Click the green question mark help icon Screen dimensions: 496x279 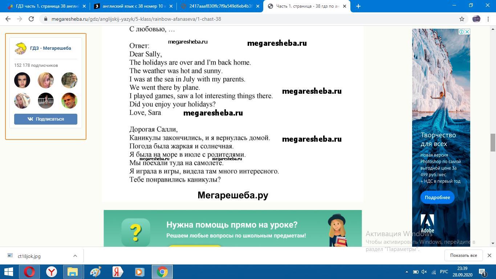point(136,232)
